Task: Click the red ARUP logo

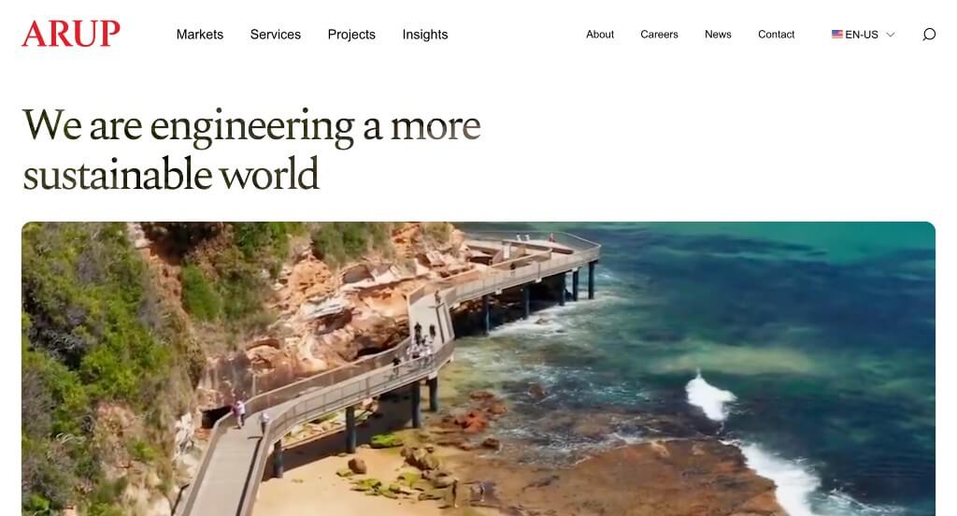Action: (x=71, y=34)
